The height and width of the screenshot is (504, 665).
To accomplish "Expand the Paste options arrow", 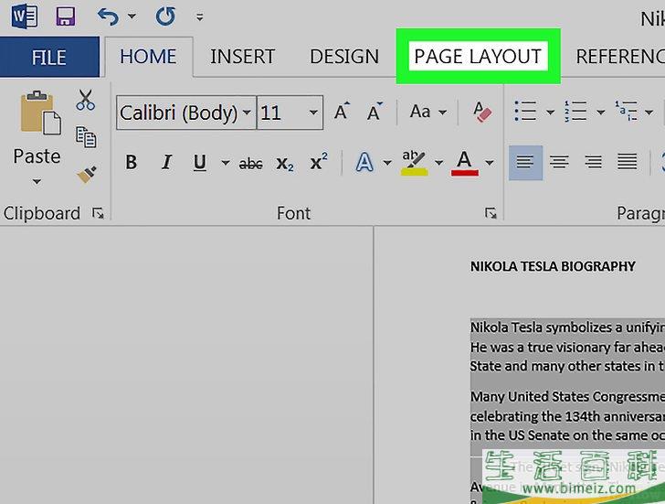I will 37,182.
